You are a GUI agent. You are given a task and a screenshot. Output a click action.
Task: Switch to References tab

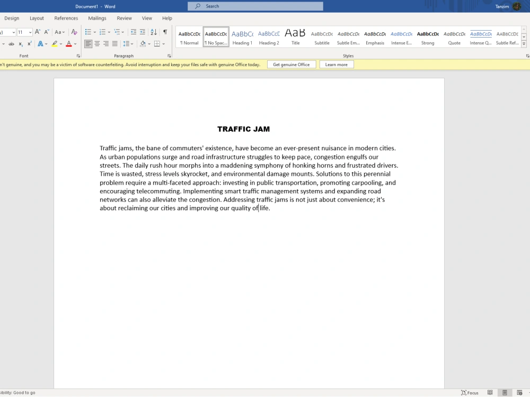coord(66,18)
